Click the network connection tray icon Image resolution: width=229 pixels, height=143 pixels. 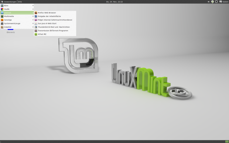(216, 2)
